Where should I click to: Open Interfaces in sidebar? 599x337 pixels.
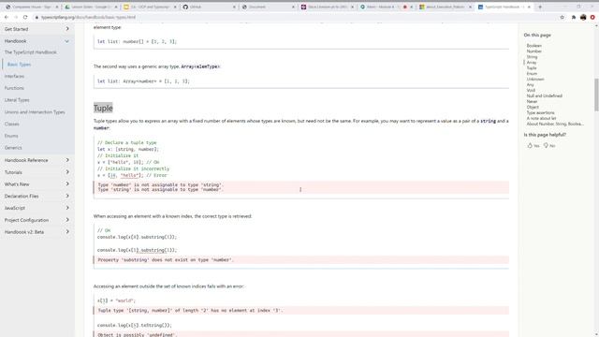click(x=14, y=77)
